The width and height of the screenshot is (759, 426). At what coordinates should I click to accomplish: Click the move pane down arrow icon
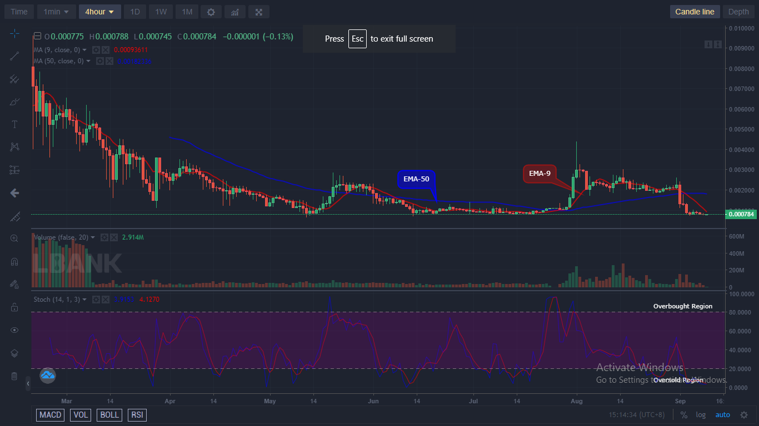pyautogui.click(x=708, y=44)
